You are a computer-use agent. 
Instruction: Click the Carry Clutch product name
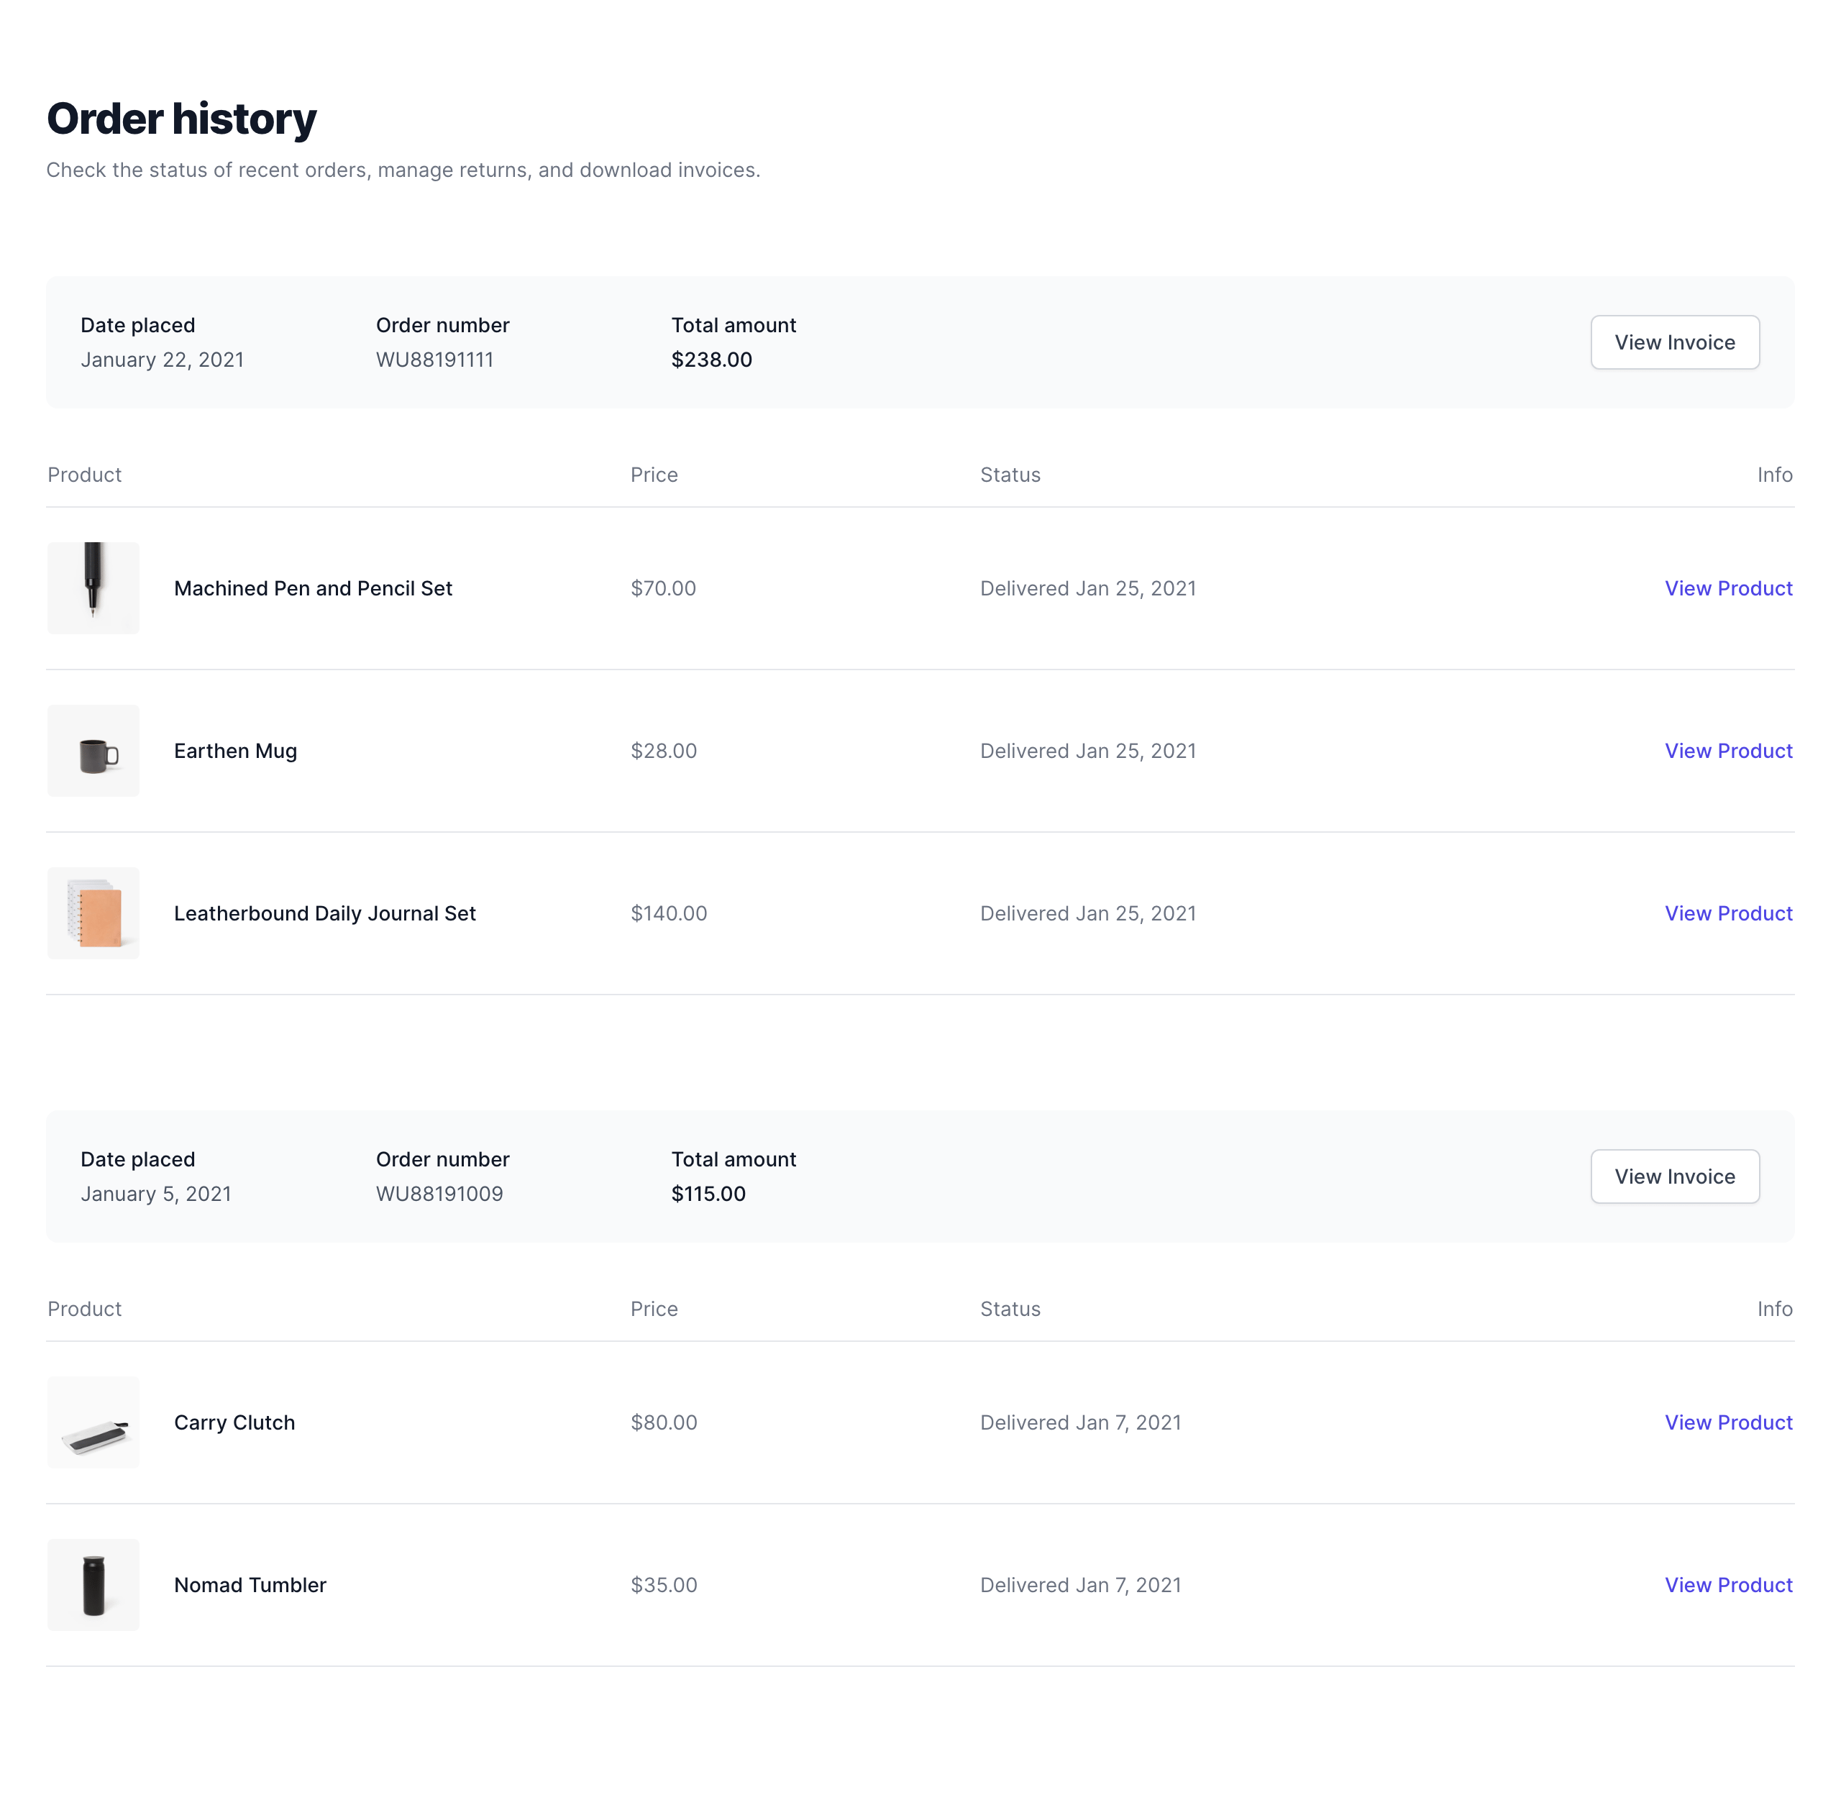pos(234,1423)
